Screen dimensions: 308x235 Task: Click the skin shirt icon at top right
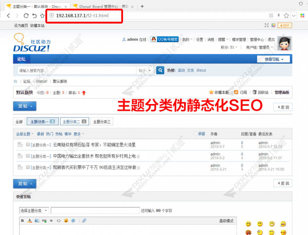point(301,3)
